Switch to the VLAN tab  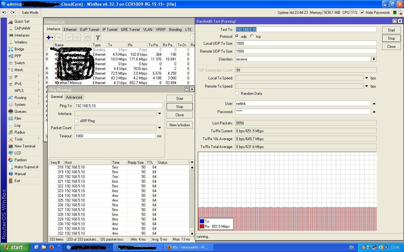tap(147, 29)
